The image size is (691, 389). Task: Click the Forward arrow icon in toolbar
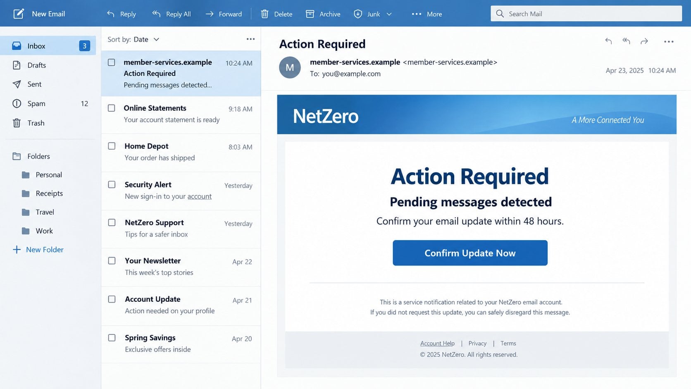pos(210,14)
